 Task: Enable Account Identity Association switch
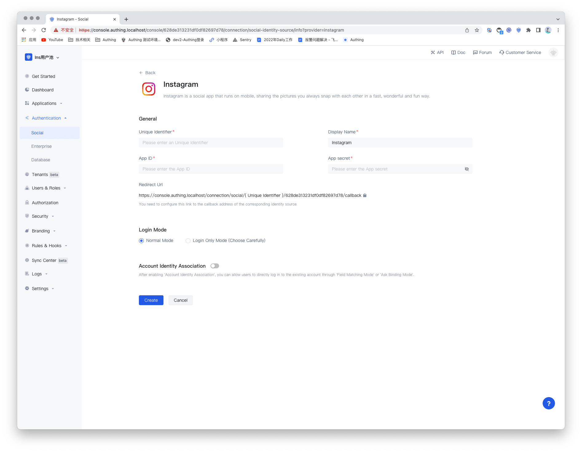point(214,266)
